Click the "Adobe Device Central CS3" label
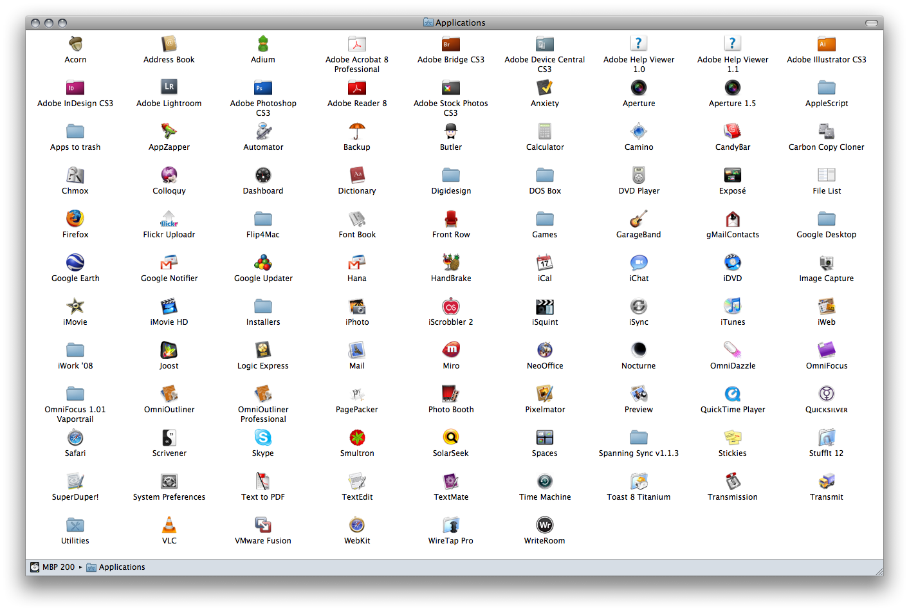Screen dimensions: 909x611 545,64
